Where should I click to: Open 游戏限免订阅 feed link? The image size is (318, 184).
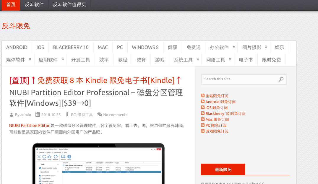click(217, 131)
